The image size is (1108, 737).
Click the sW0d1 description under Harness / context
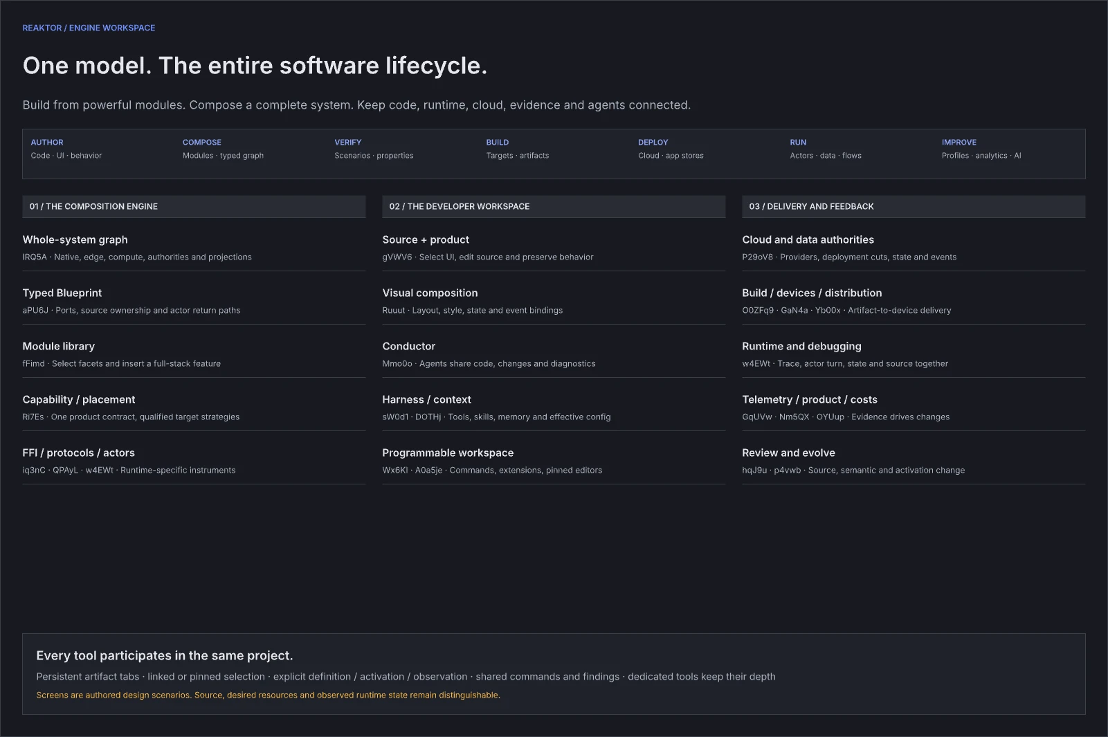496,417
